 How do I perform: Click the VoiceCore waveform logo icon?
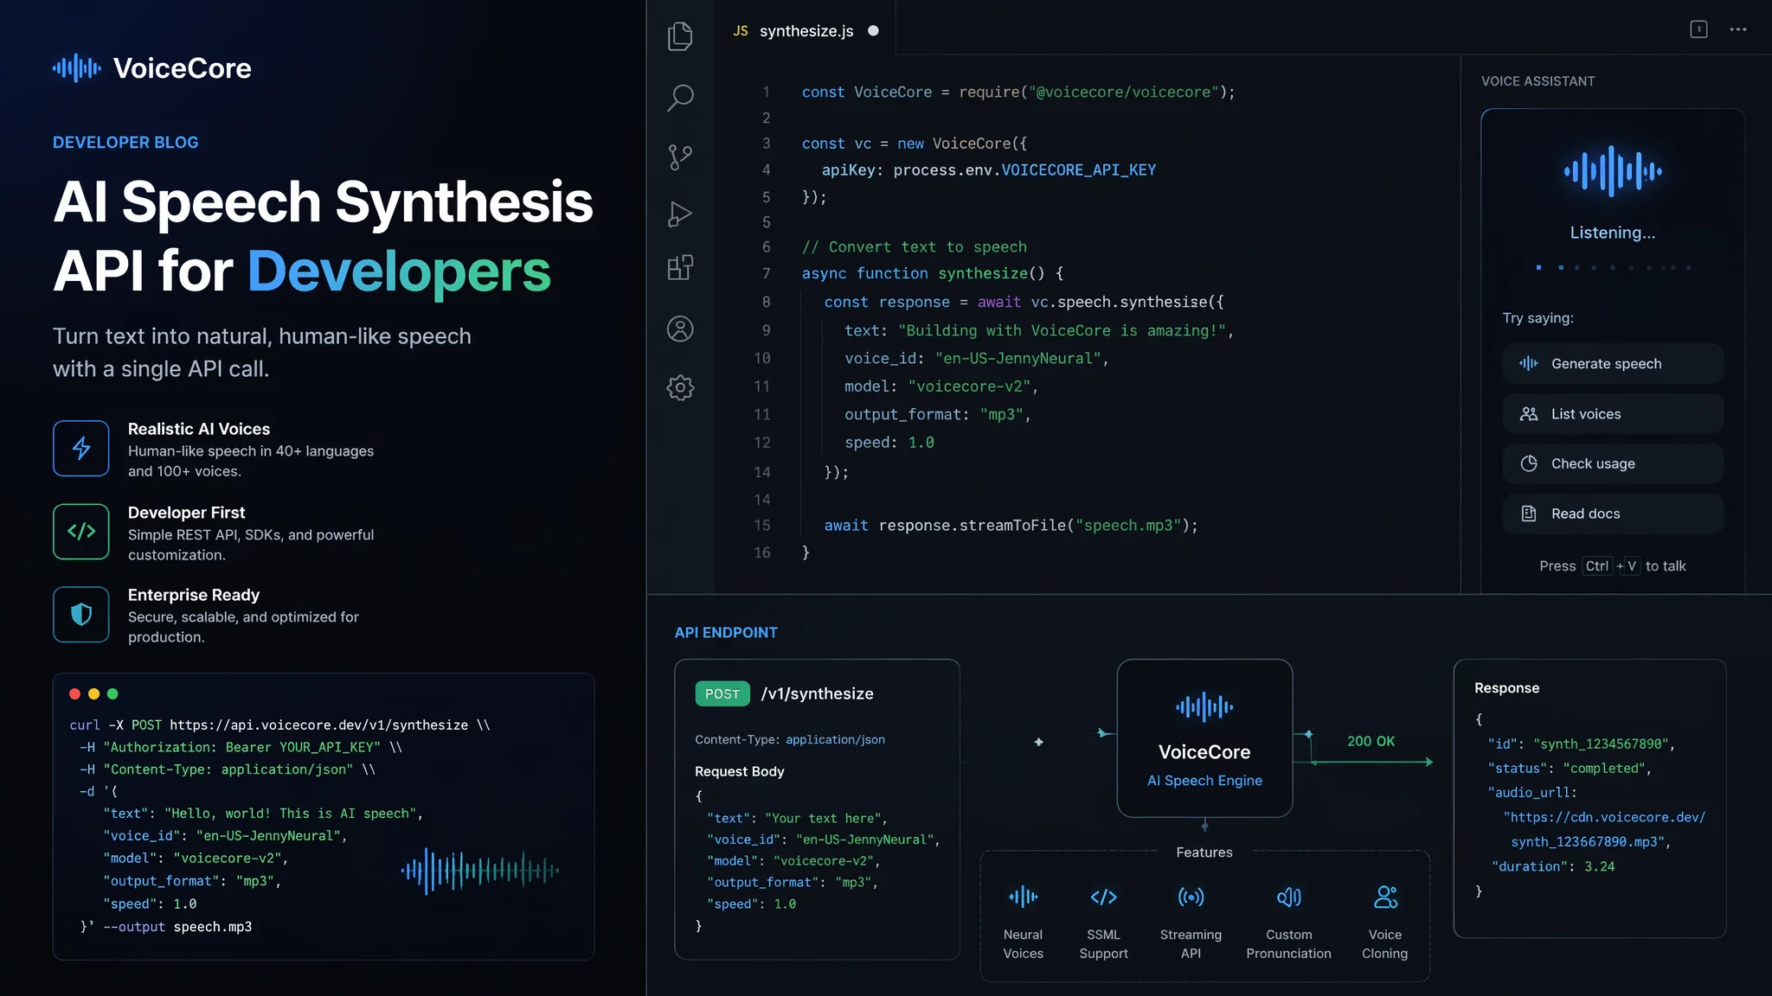pos(77,67)
